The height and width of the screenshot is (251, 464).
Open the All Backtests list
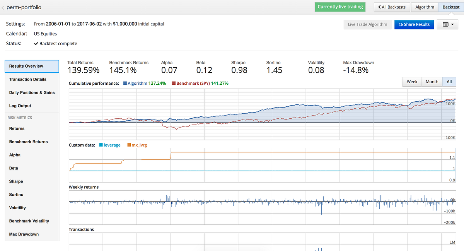tap(391, 7)
